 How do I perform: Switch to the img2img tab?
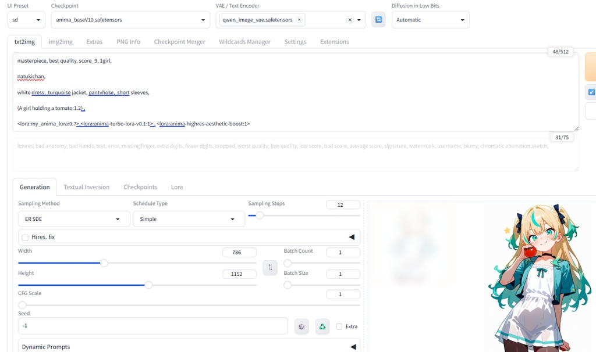pos(61,42)
